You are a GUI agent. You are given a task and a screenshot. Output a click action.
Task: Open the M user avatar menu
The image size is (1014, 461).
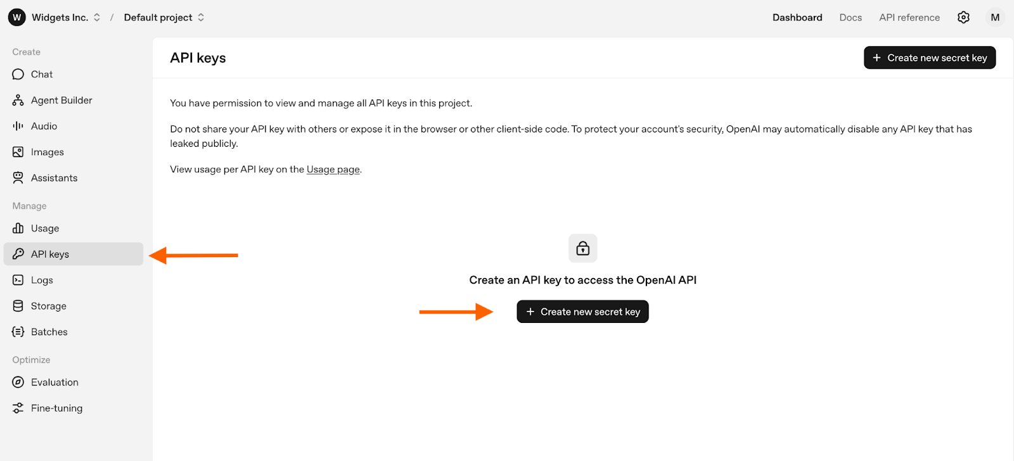[995, 18]
